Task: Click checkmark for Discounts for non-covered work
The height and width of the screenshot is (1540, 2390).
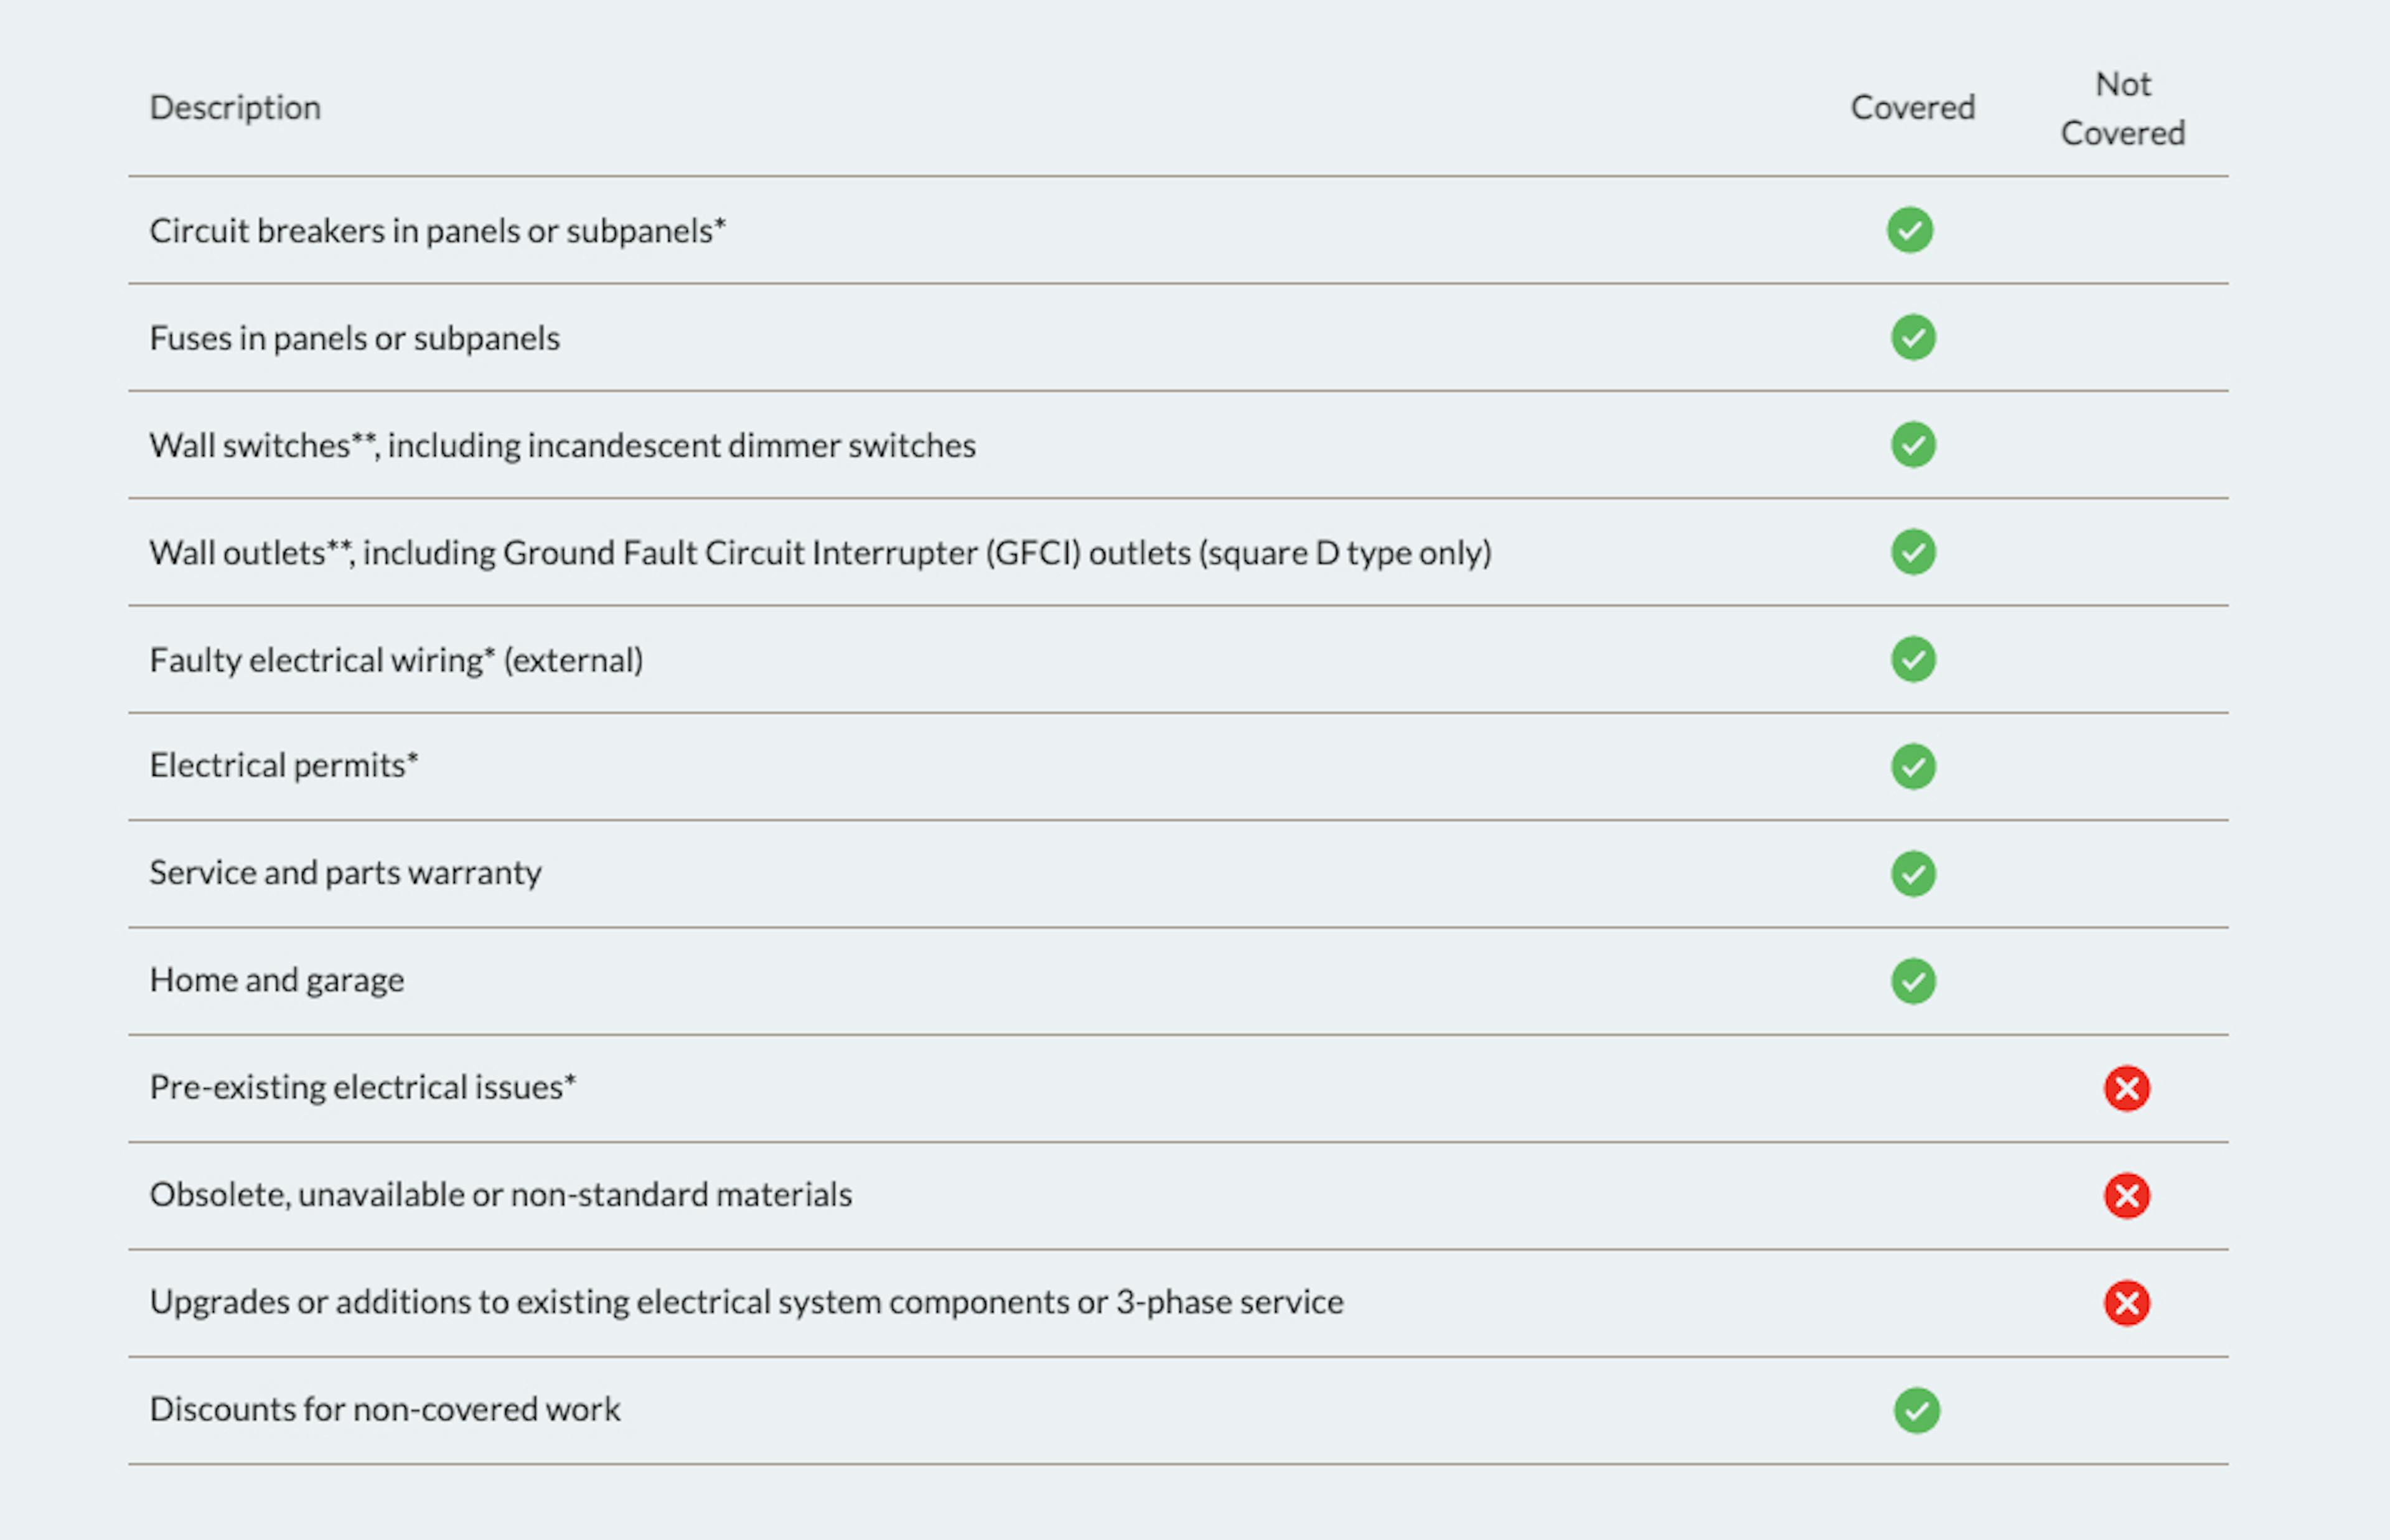Action: pyautogui.click(x=1916, y=1410)
